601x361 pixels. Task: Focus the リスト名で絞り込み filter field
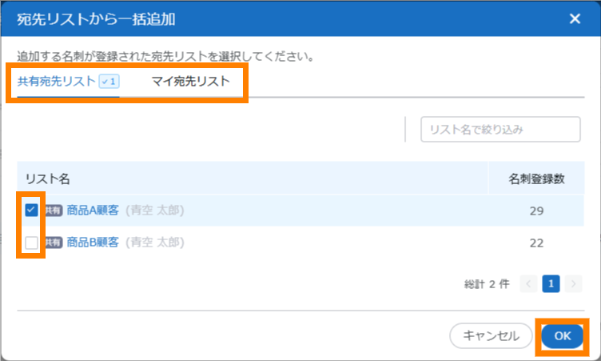500,129
